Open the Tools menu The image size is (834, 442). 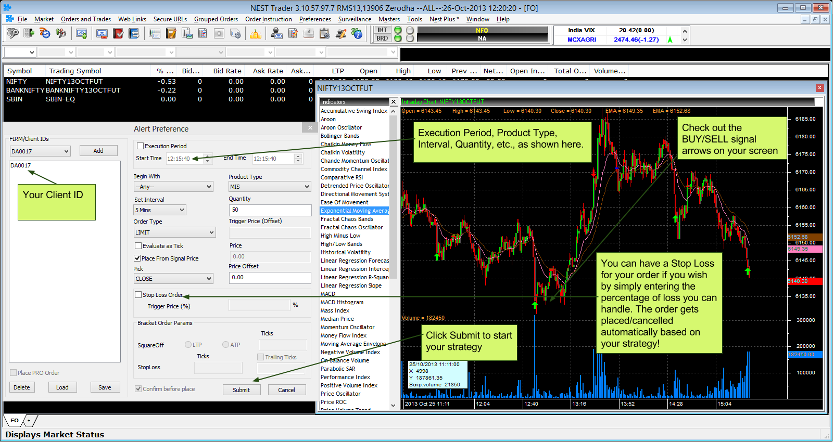tap(414, 19)
